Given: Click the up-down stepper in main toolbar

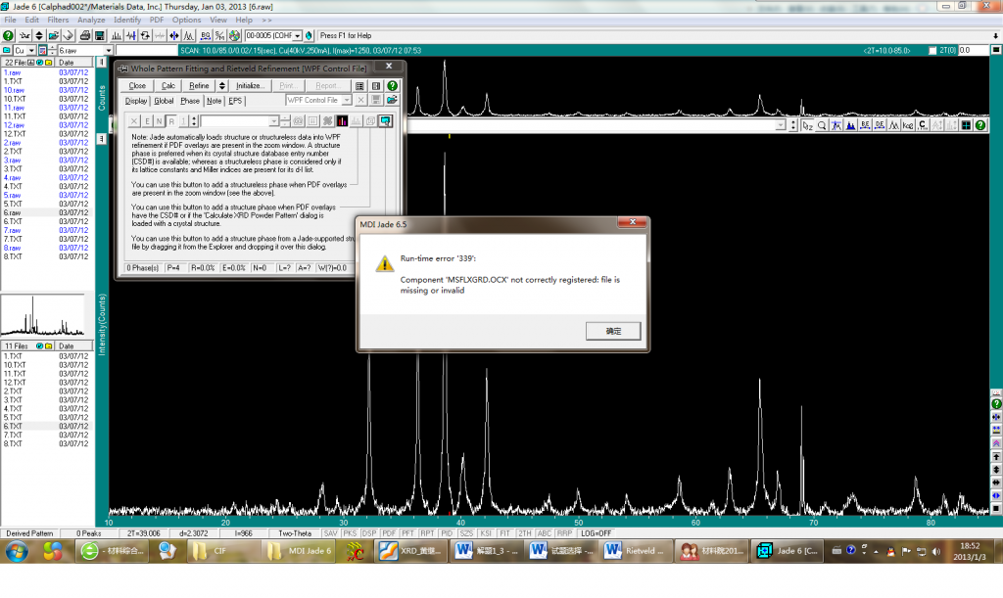Looking at the screenshot, I should pyautogui.click(x=39, y=36).
